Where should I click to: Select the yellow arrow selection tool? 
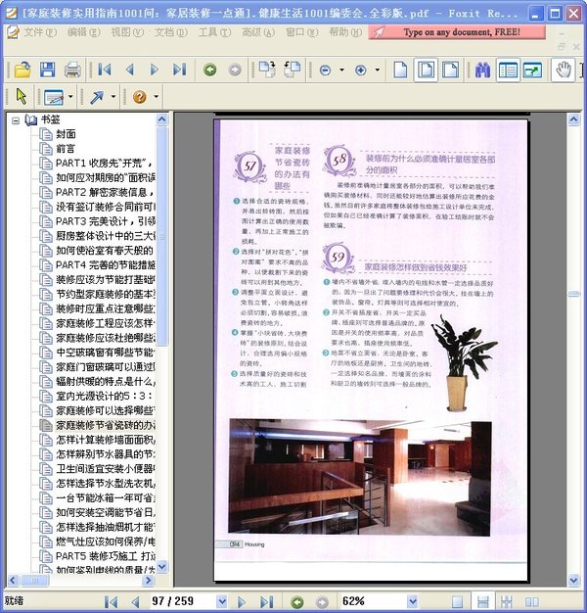pos(22,96)
